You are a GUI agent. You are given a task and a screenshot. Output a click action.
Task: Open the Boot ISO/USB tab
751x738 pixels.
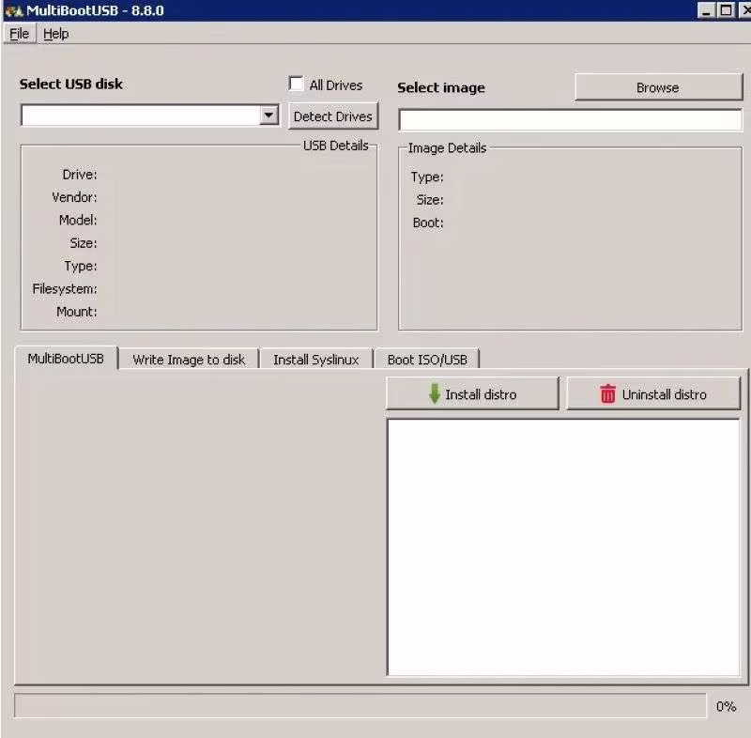427,360
